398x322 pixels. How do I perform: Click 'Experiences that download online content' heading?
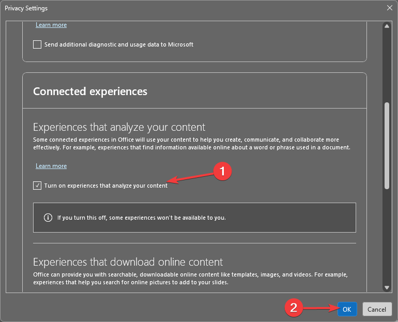point(128,262)
